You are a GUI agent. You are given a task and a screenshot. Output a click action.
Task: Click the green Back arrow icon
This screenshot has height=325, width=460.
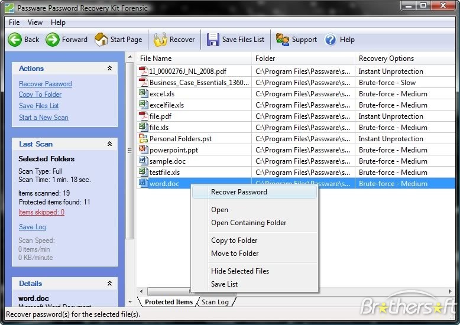point(15,40)
